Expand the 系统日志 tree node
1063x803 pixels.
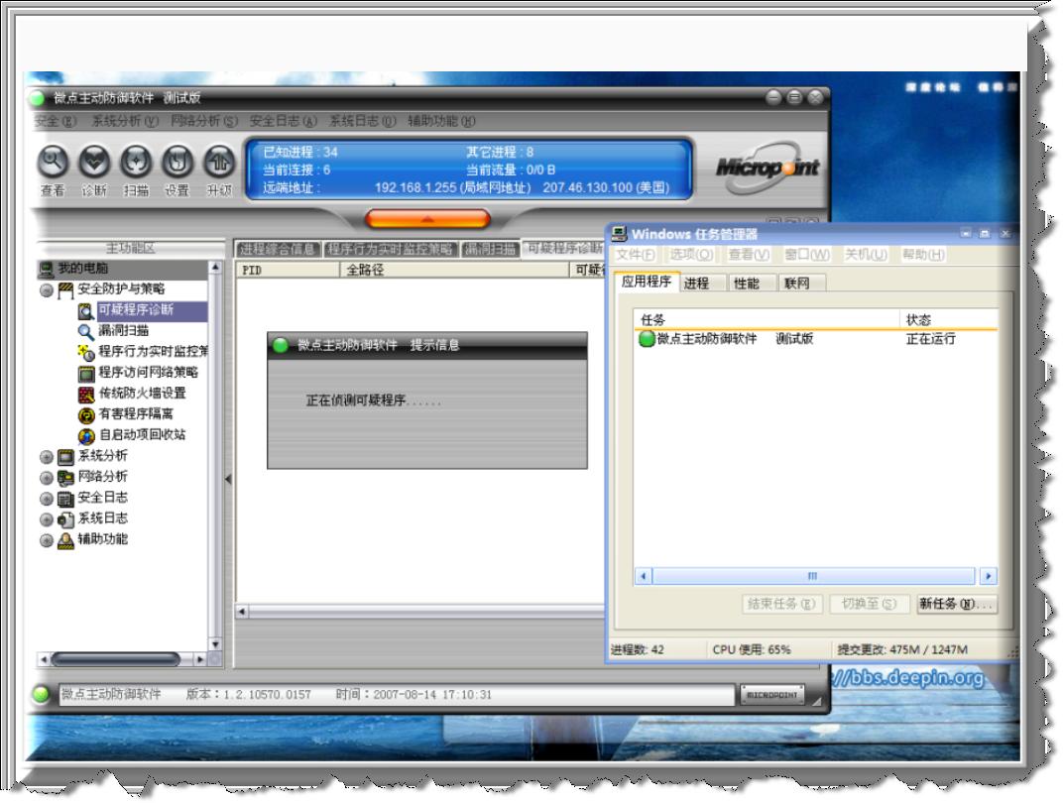pos(46,519)
